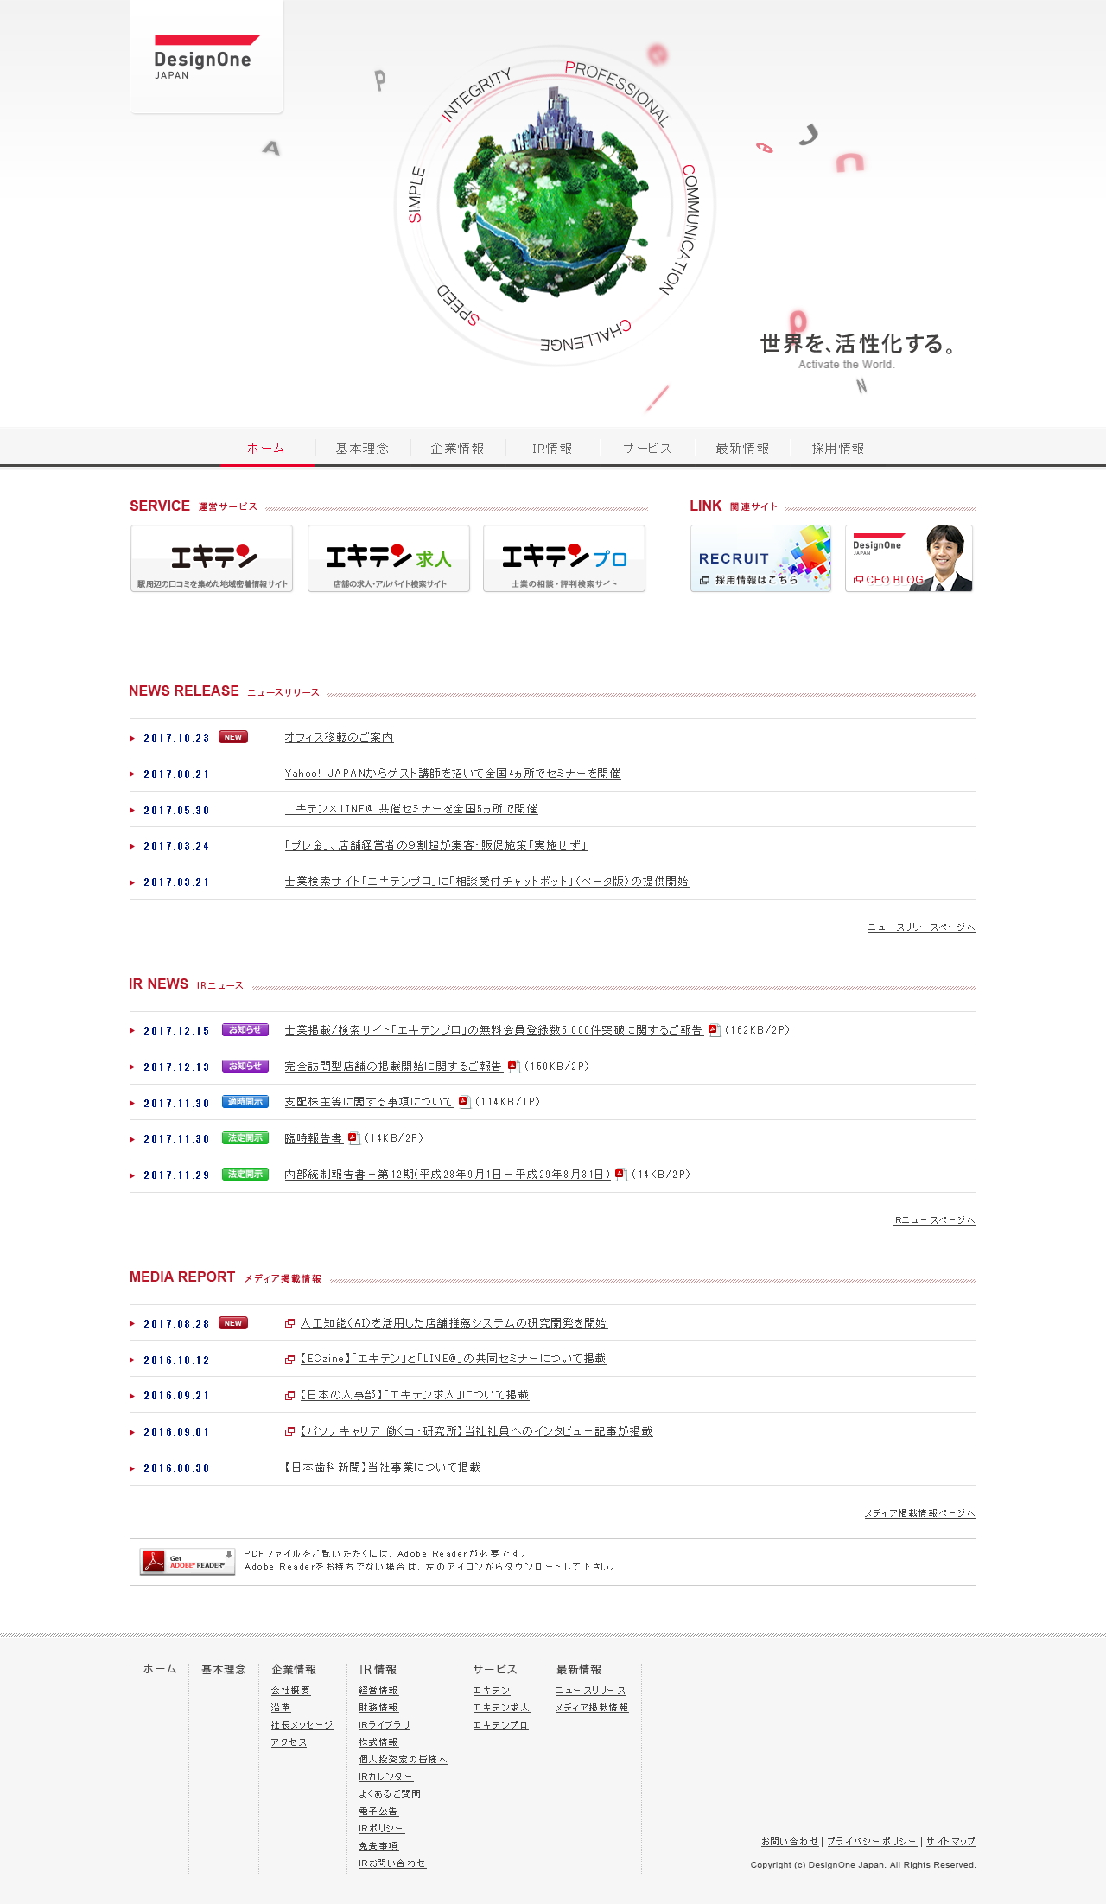The image size is (1106, 1904).
Task: Open 経営情報 in the footer
Action: (x=378, y=1691)
